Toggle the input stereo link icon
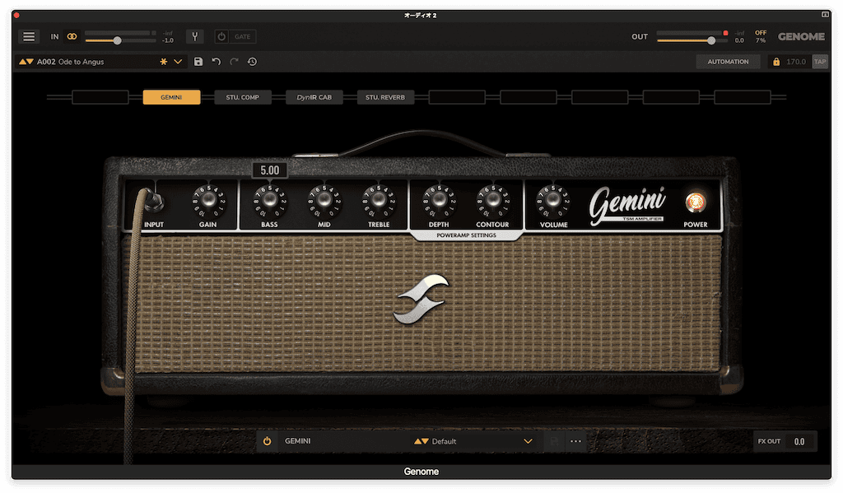This screenshot has width=843, height=493. (72, 36)
